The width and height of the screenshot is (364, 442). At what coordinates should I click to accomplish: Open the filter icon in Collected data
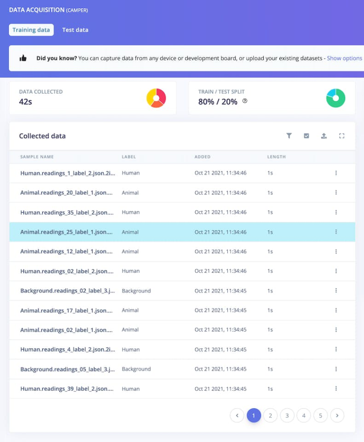click(x=289, y=136)
